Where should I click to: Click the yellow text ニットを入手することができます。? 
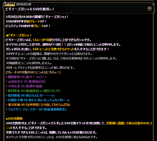click(26, 128)
